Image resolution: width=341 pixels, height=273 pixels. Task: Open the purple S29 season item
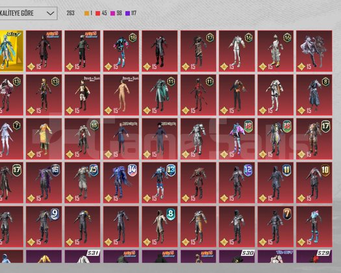pos(314,256)
